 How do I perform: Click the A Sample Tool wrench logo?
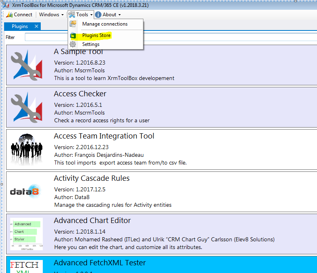click(26, 65)
